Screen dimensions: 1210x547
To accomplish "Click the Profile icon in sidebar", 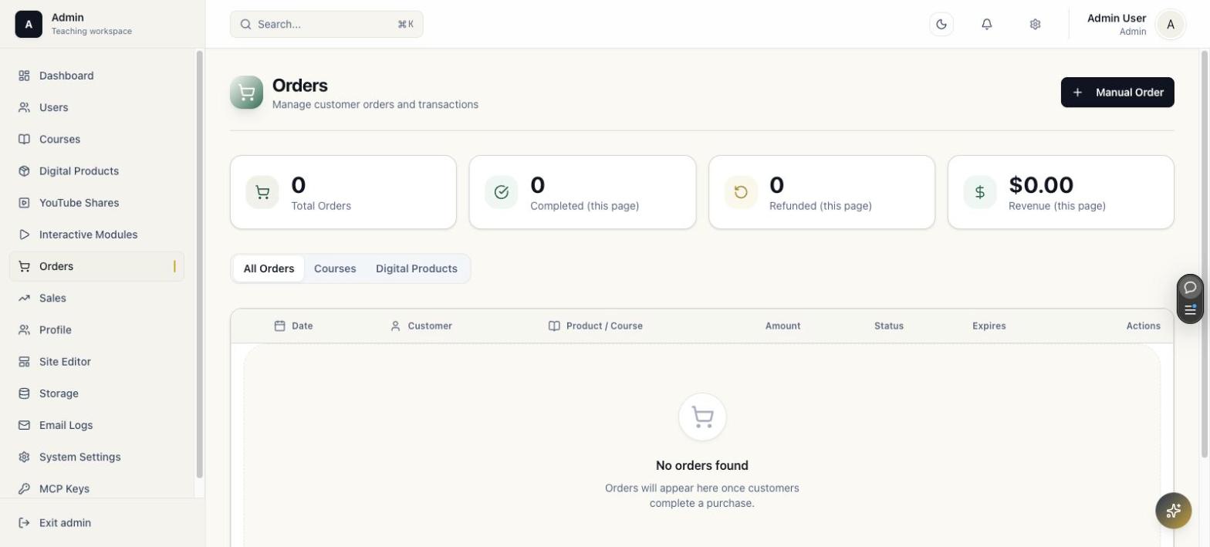I will (x=24, y=329).
